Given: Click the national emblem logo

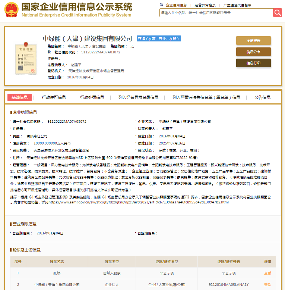Looking at the screenshot, I should tap(11, 10).
